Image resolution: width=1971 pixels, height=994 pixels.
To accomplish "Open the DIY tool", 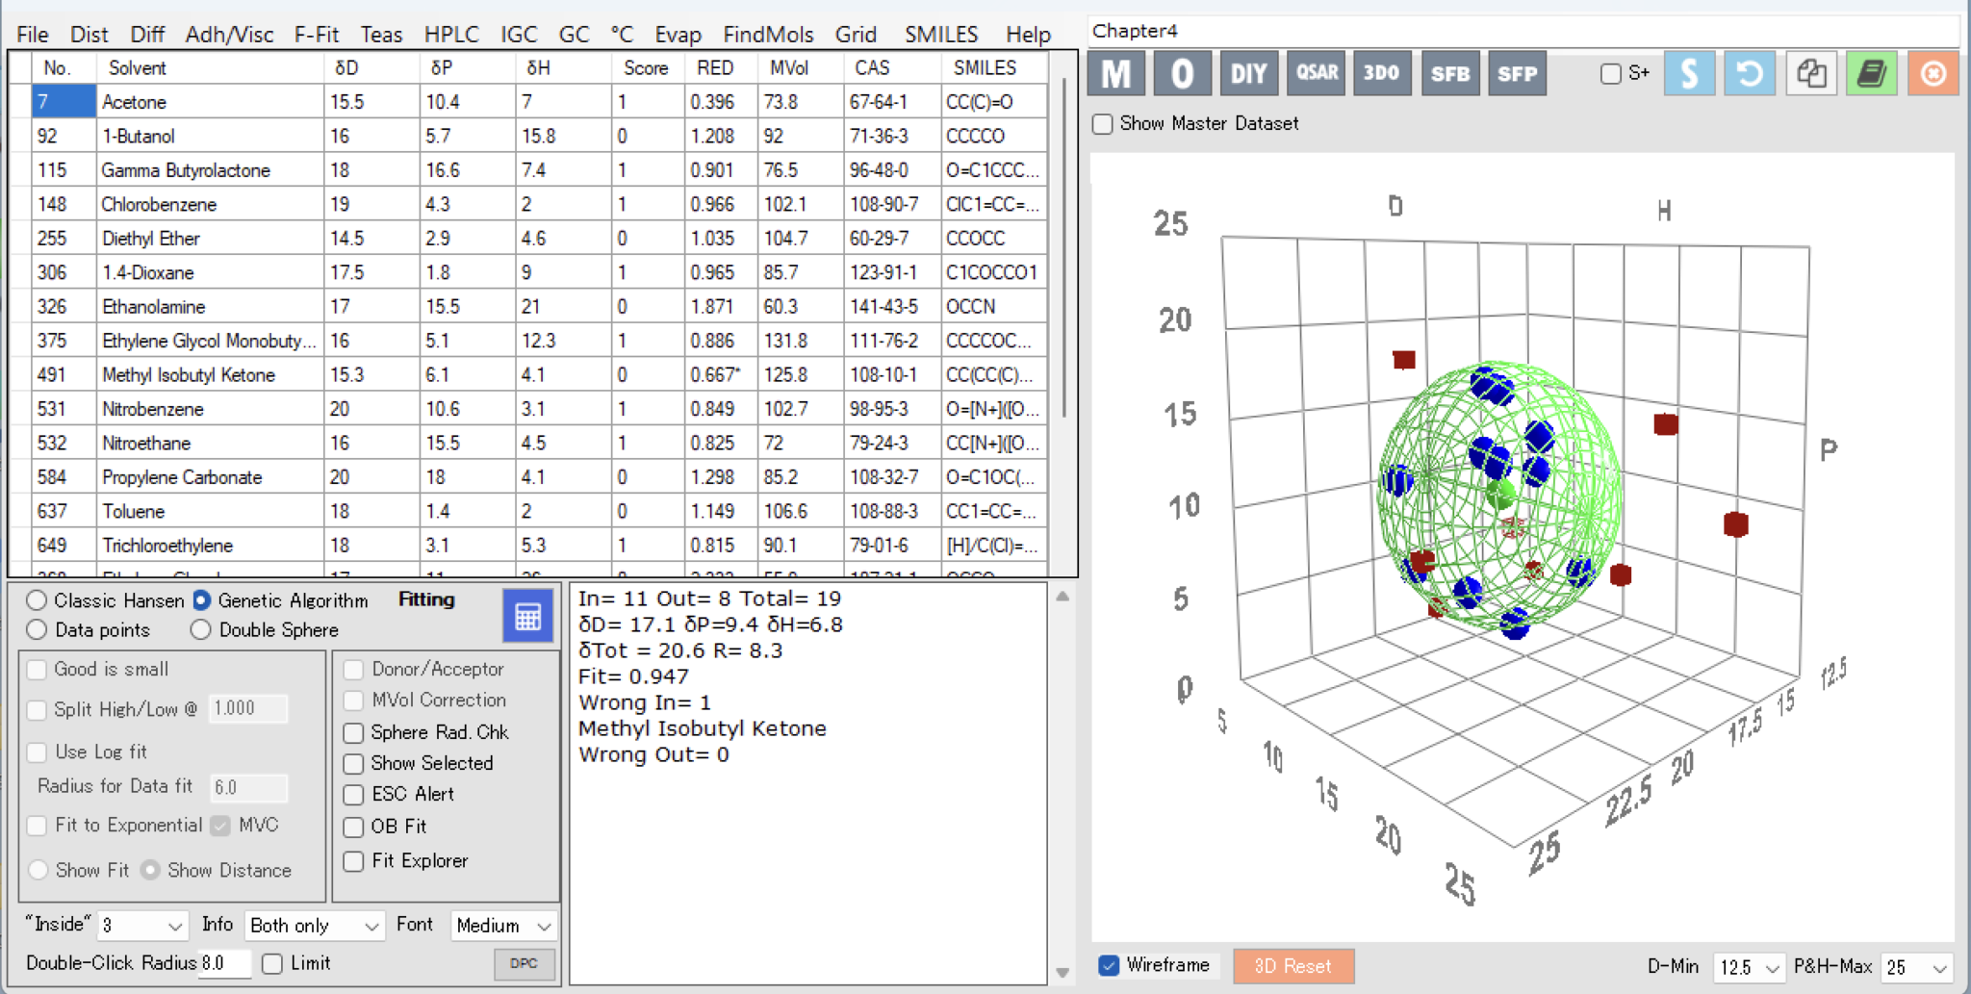I will click(1248, 74).
